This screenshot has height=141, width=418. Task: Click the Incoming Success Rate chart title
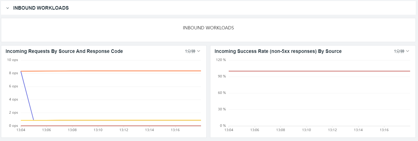pyautogui.click(x=278, y=51)
